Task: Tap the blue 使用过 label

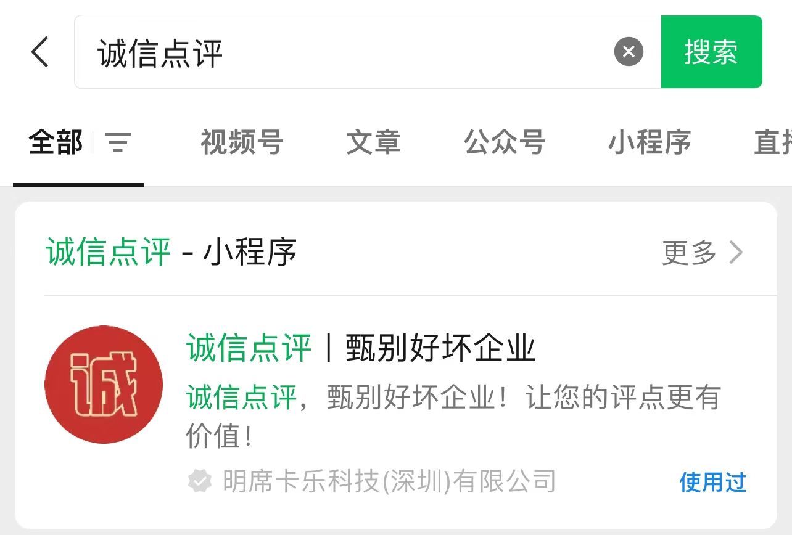Action: (x=713, y=483)
